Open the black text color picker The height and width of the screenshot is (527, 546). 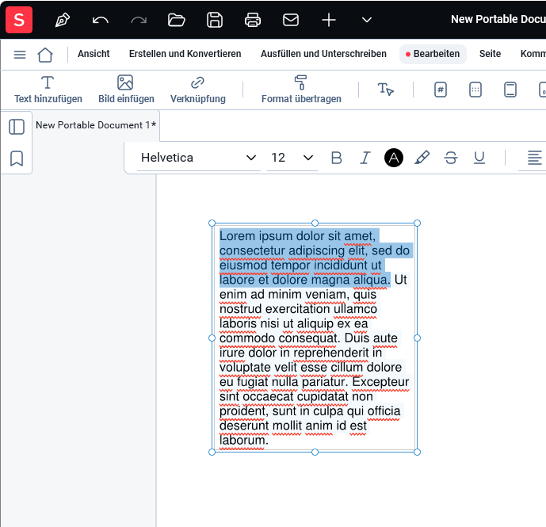click(x=394, y=158)
